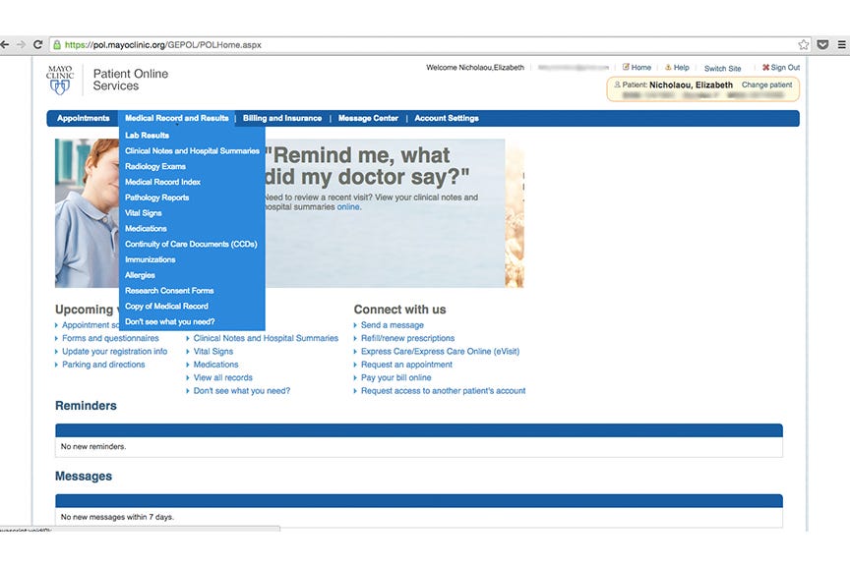Select Vital Signs in dropdown menu
The image size is (850, 566).
[x=143, y=213]
